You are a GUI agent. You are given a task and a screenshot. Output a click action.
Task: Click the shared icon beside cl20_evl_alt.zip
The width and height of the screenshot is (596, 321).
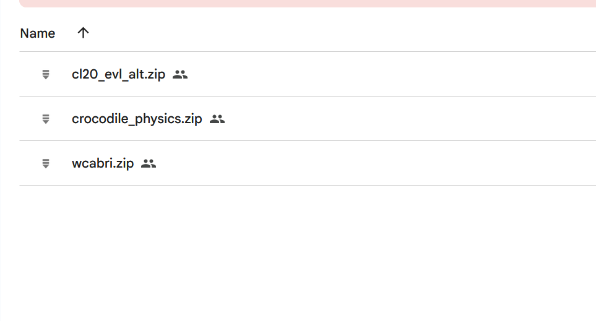tap(180, 75)
